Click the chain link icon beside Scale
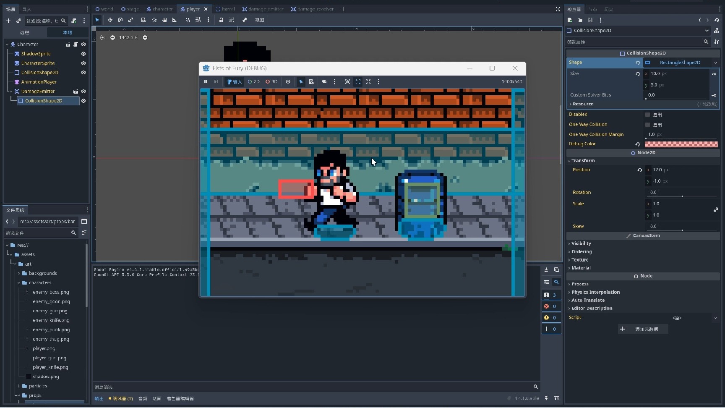The width and height of the screenshot is (725, 408). tap(716, 209)
